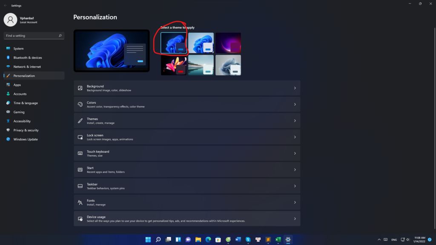Apply the colorful flower Captured Motion theme

(x=174, y=65)
